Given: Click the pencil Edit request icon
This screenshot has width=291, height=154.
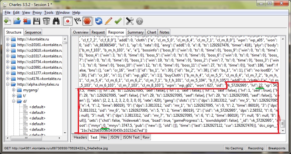Looking at the screenshot, I should 108,21.
